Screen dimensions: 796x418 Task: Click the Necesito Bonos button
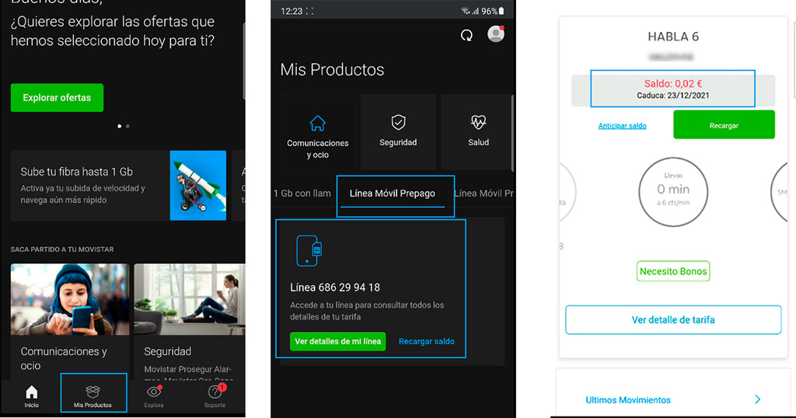(x=673, y=271)
